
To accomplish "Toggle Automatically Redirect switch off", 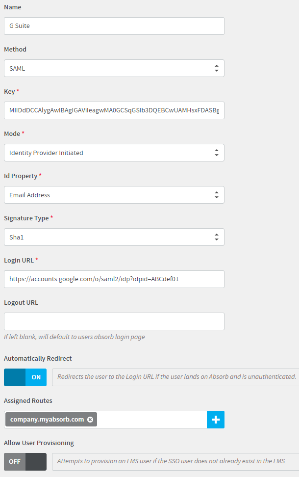I will (x=25, y=377).
